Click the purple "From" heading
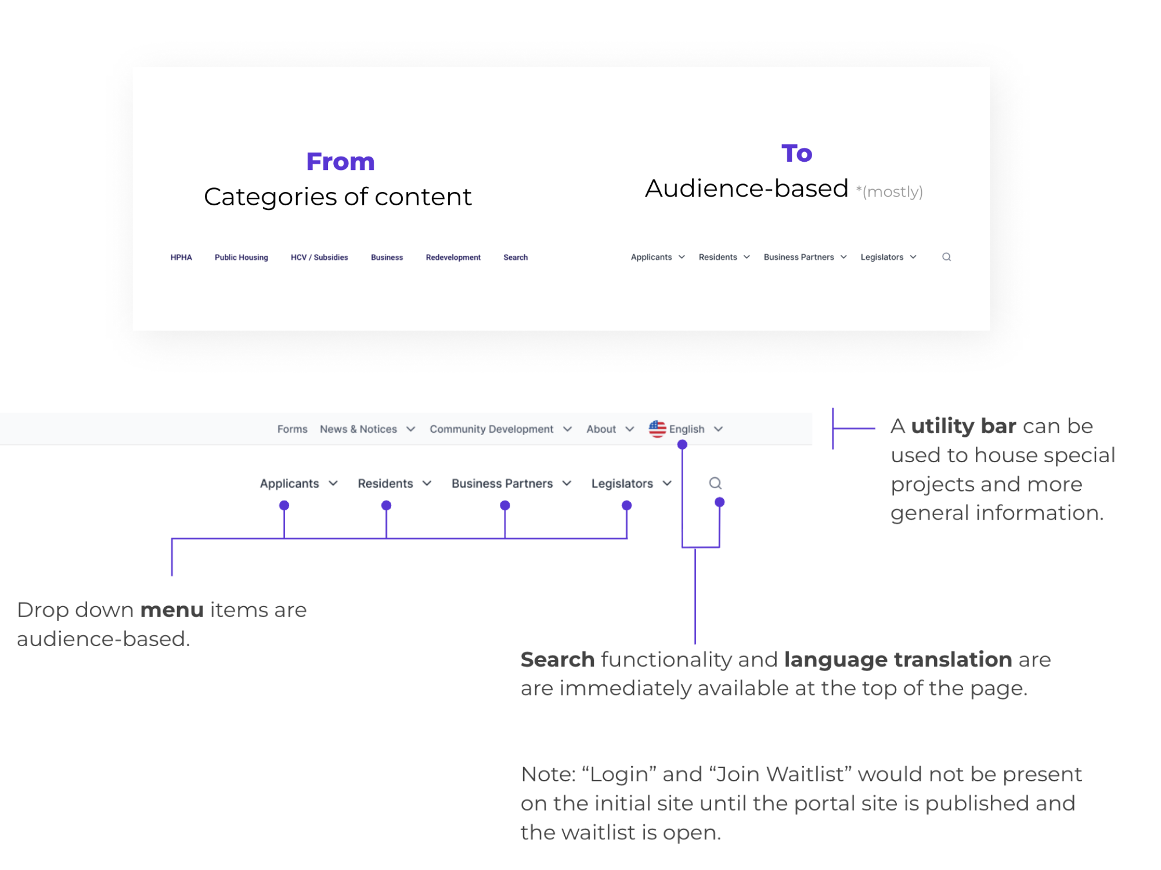This screenshot has width=1161, height=870. point(341,161)
